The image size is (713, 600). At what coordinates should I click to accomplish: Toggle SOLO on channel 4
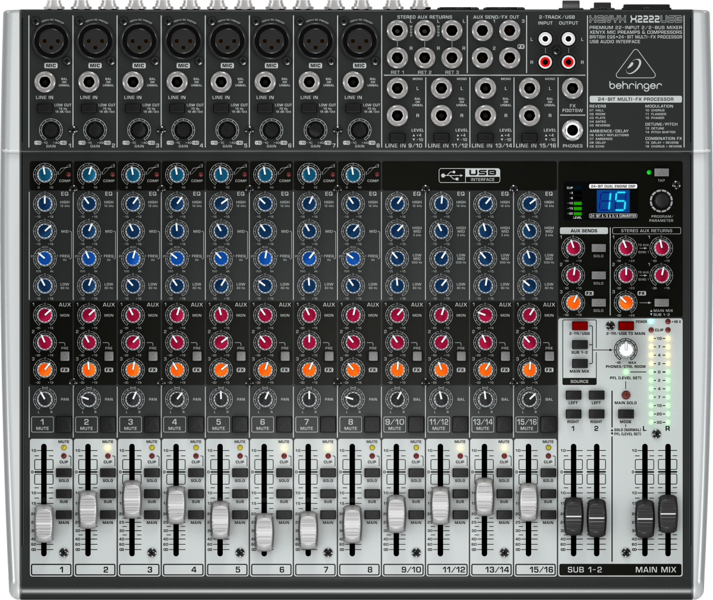click(195, 473)
